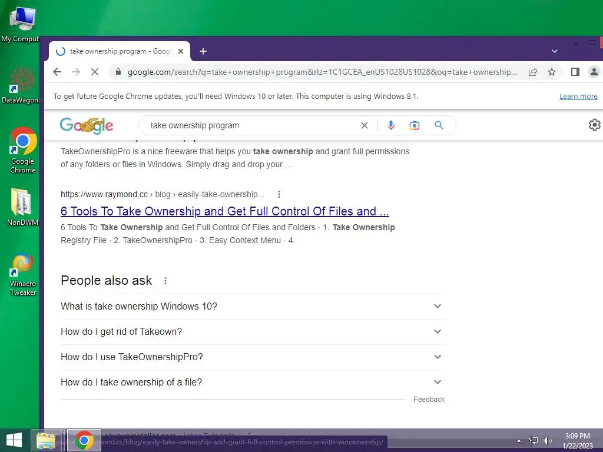Viewport: 603px width, 452px height.
Task: Open Chrome side panel icon
Action: click(x=575, y=72)
